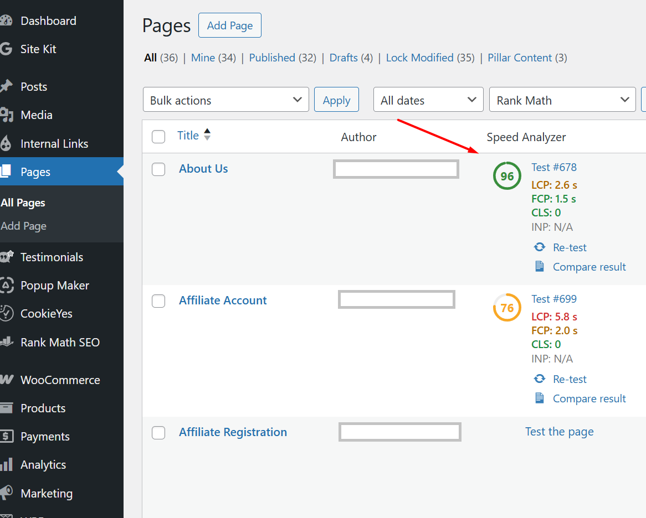Click the Internal Links sidebar icon
The image size is (646, 518).
coord(7,144)
